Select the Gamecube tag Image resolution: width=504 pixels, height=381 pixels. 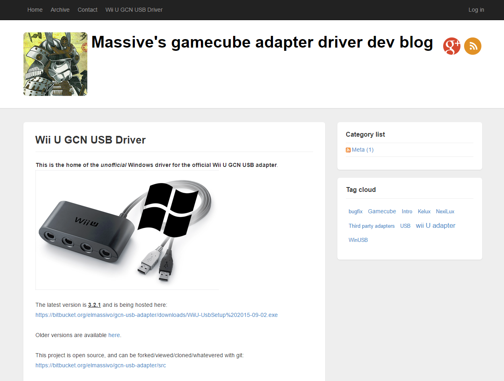pyautogui.click(x=382, y=211)
